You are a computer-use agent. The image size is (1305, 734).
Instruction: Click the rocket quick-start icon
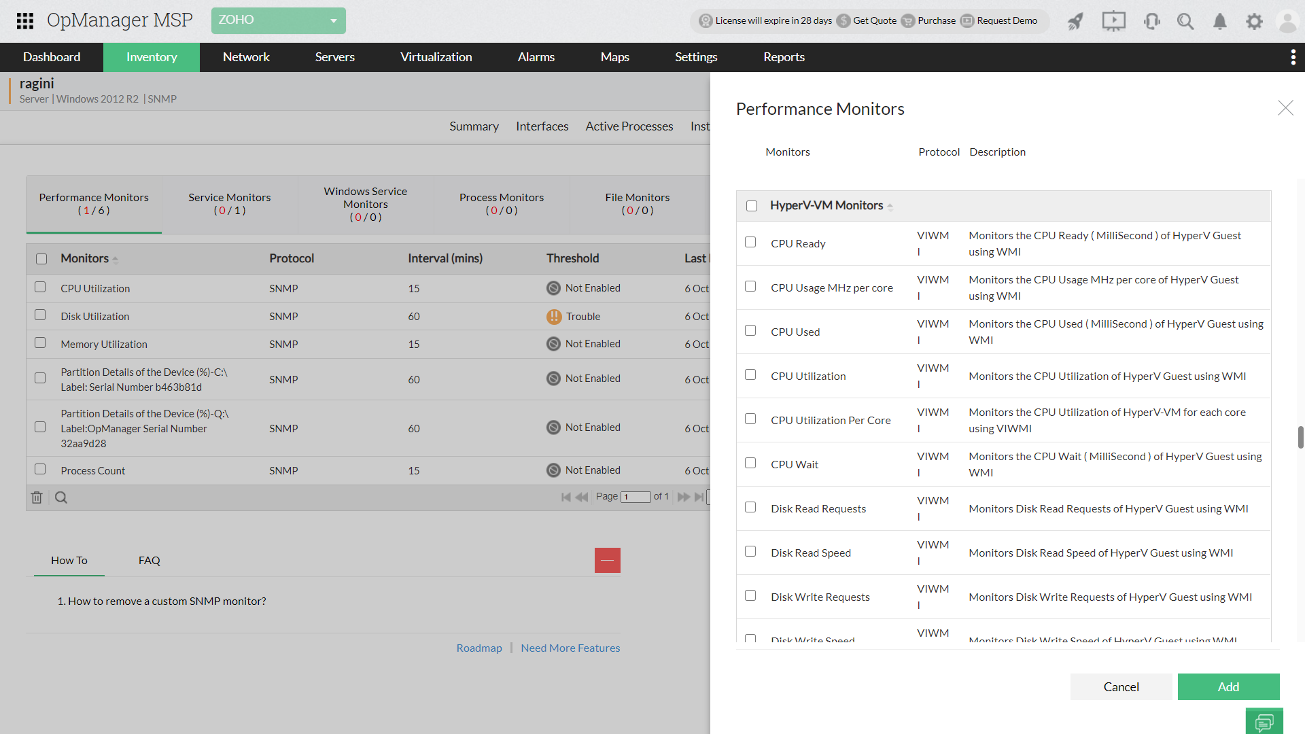click(x=1075, y=21)
